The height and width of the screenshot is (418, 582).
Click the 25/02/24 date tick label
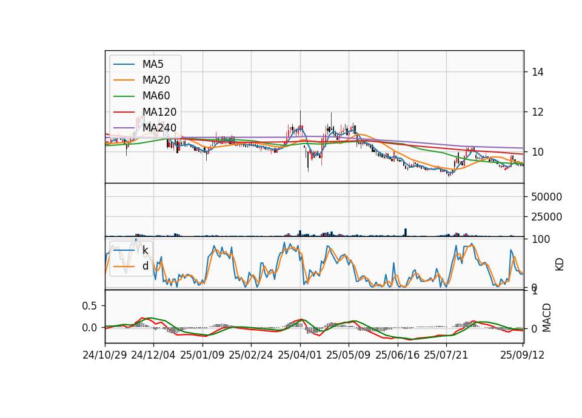pos(251,356)
